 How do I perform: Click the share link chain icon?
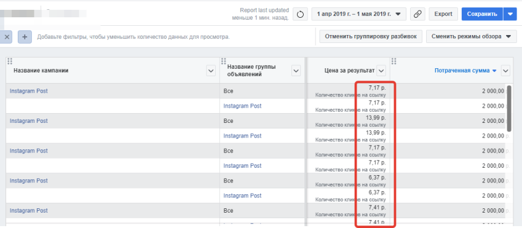(417, 14)
